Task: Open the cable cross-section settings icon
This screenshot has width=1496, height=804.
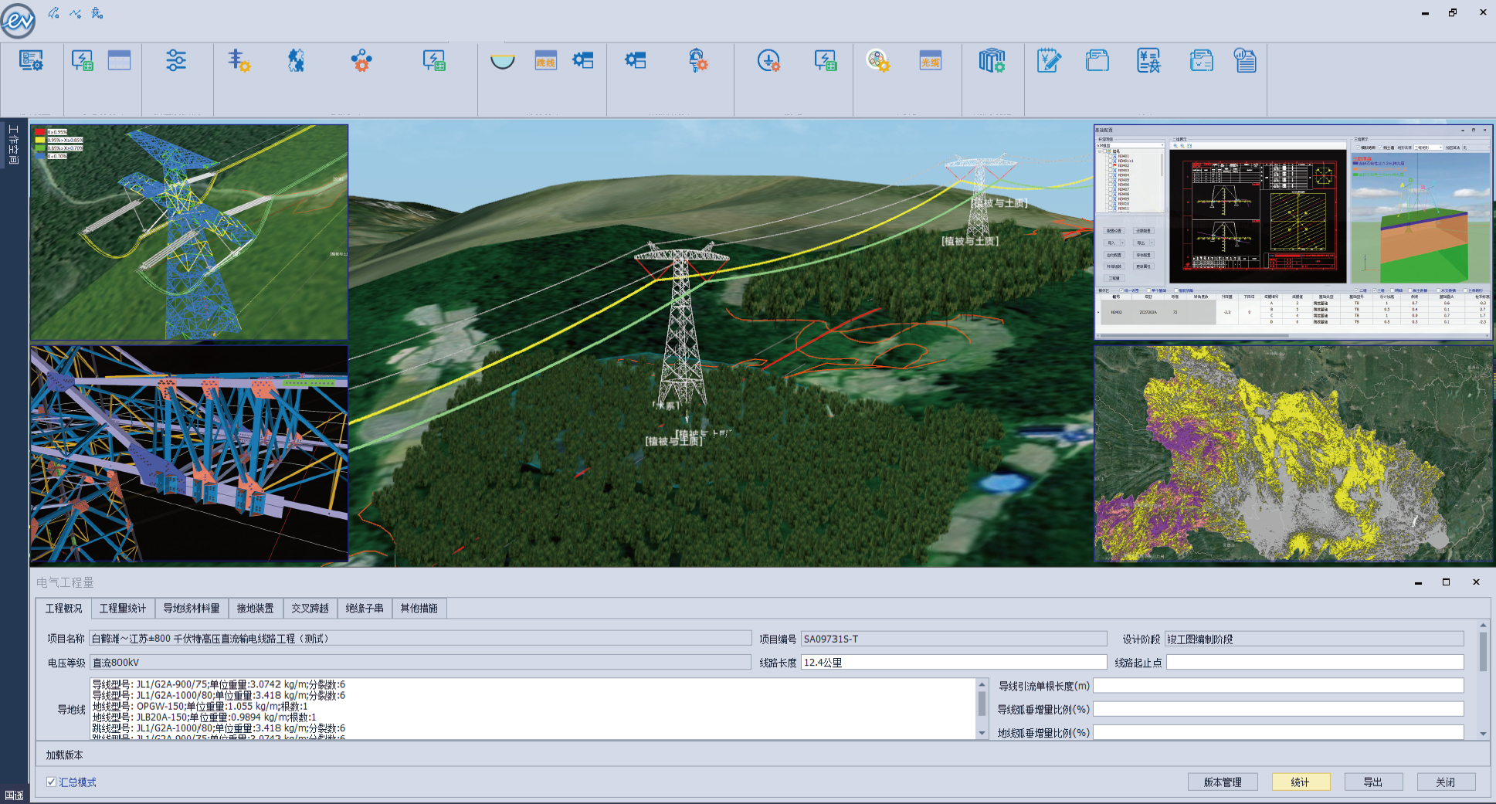Action: (x=878, y=60)
